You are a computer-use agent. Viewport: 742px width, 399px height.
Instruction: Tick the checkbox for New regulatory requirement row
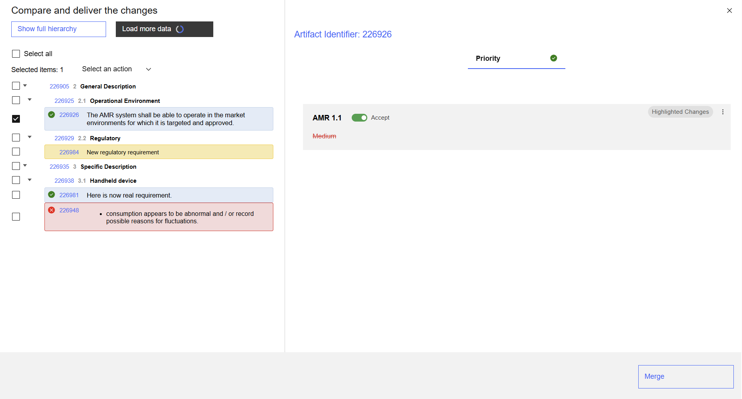[x=16, y=152]
